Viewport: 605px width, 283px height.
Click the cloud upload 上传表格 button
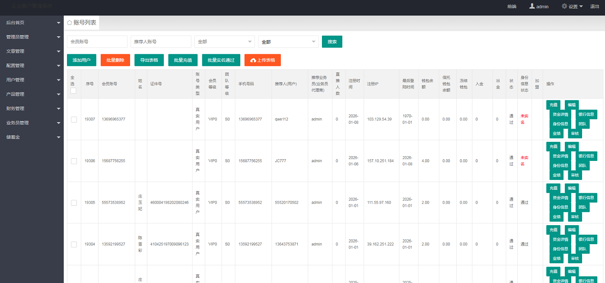coord(262,60)
